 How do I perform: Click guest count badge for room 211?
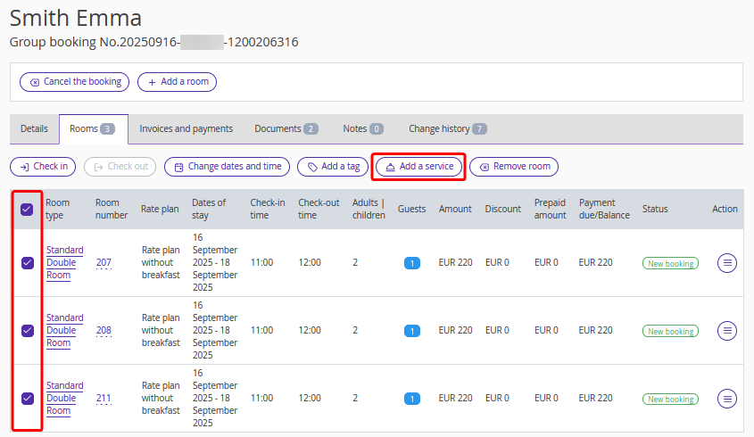(x=411, y=399)
